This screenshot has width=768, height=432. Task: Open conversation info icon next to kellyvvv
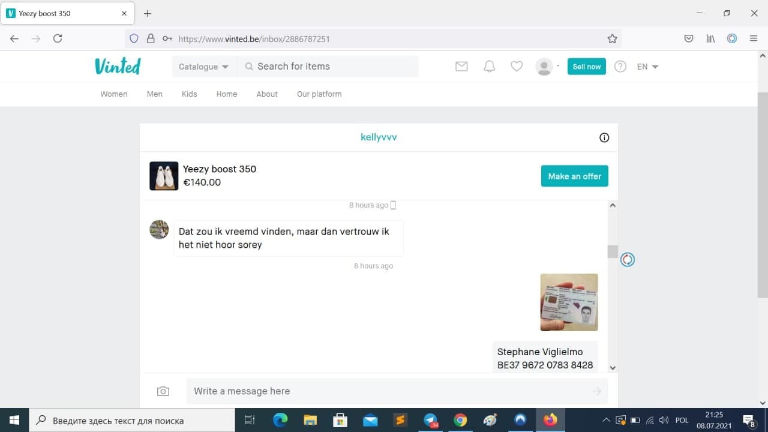coord(604,137)
